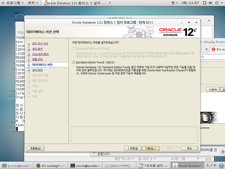Click the 취소 cancel button
The height and width of the screenshot is (169, 225).
pos(189,148)
